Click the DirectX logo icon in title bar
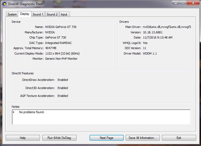Viewport: 201px width, 146px height. point(5,4)
